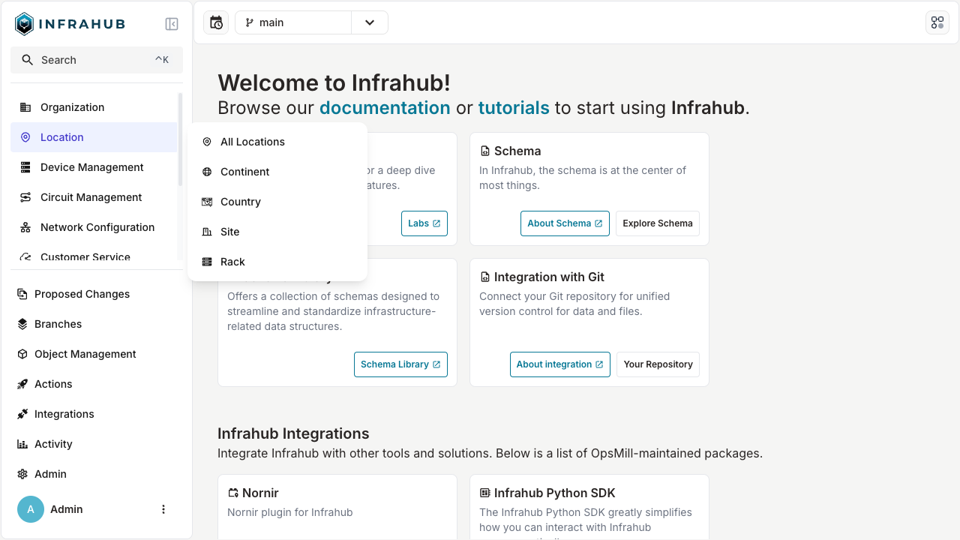Expand the branch selector dropdown arrow
This screenshot has height=540, width=960.
point(370,22)
